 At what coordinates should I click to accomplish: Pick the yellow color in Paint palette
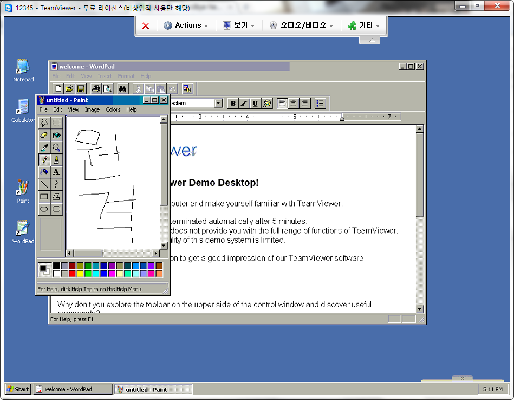point(80,273)
